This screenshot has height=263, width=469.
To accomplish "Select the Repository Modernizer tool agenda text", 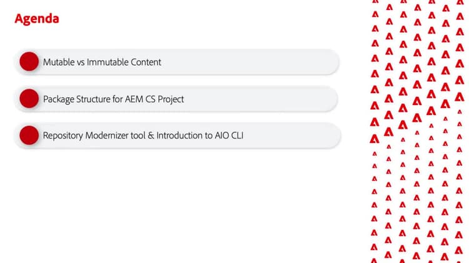I will (x=143, y=136).
